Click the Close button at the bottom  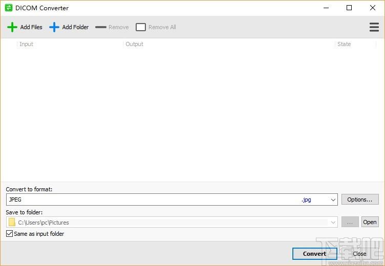point(359,254)
